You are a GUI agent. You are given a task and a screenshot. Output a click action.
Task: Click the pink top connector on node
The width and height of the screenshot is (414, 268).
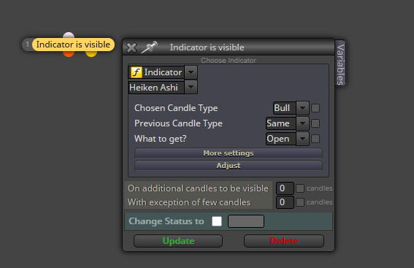point(69,35)
